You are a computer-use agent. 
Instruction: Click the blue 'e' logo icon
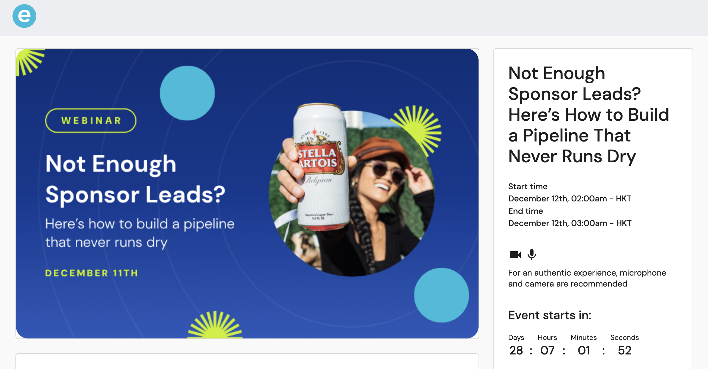(x=24, y=16)
